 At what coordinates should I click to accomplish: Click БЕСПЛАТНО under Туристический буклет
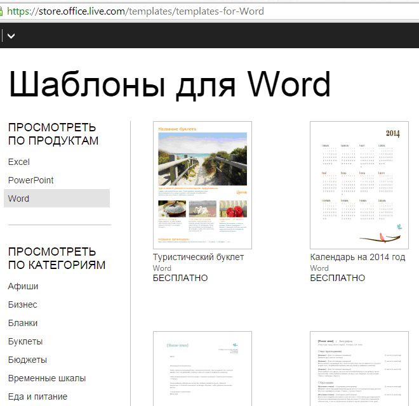(x=180, y=278)
